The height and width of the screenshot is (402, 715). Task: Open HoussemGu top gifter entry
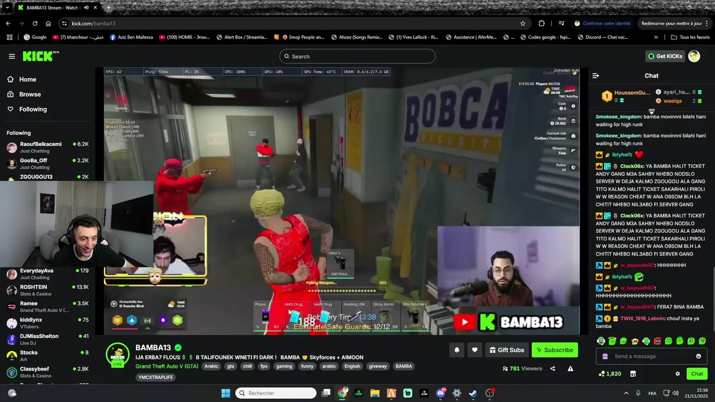coord(626,96)
